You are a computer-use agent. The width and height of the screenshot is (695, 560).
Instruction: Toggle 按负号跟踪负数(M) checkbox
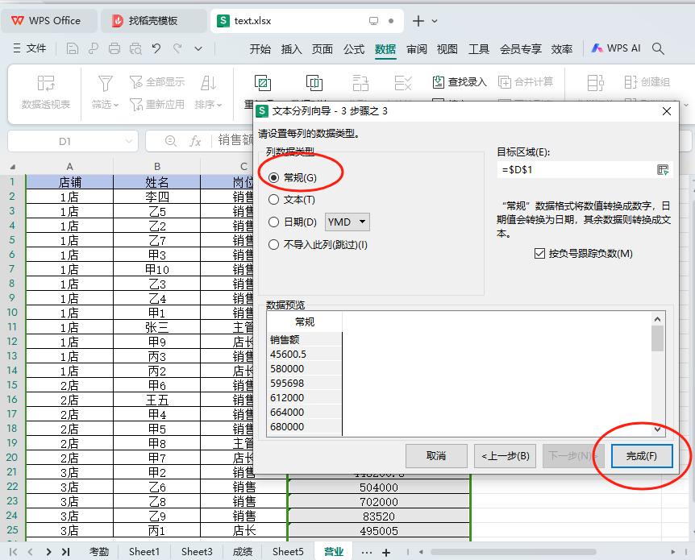pyautogui.click(x=539, y=254)
